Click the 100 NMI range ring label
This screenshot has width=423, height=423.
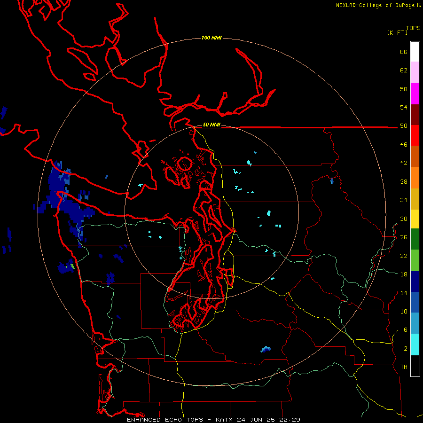click(211, 38)
